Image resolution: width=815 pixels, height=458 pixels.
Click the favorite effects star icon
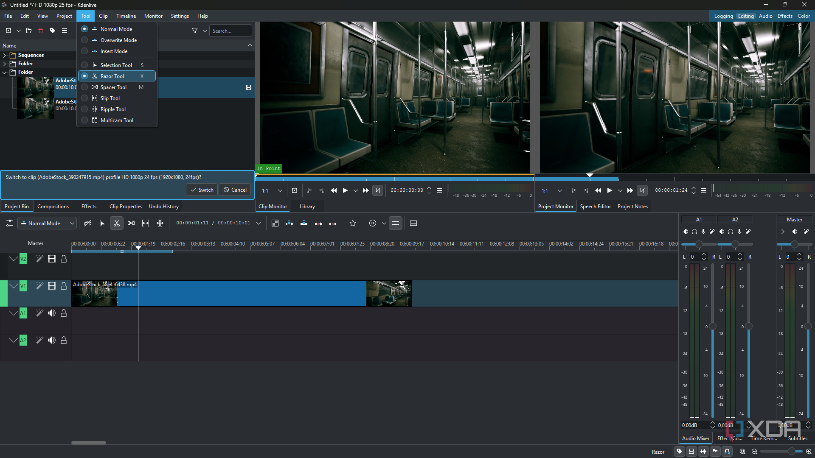click(353, 223)
